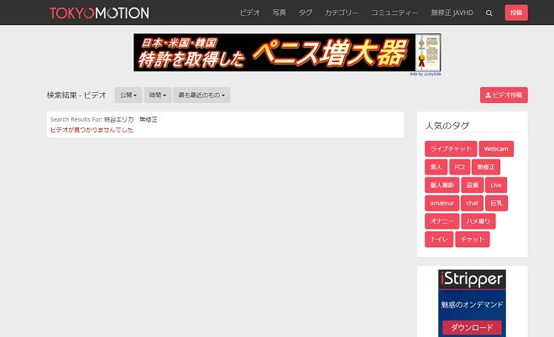Open the ビデオ nav menu
This screenshot has height=337, width=554.
250,13
